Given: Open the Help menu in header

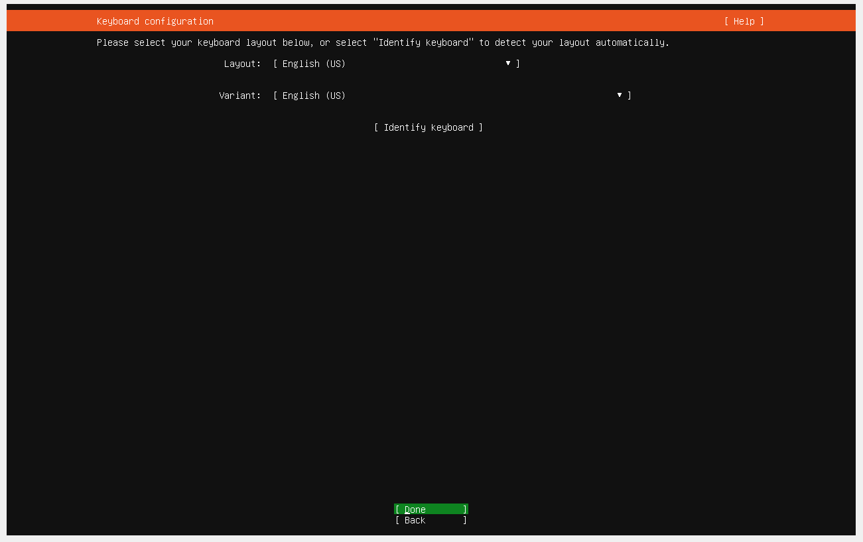Looking at the screenshot, I should coord(744,21).
